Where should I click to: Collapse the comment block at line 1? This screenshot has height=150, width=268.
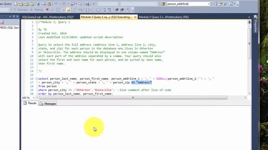click(x=37, y=22)
